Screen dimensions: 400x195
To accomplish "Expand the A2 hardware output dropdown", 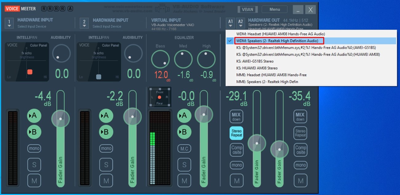I will (x=241, y=23).
